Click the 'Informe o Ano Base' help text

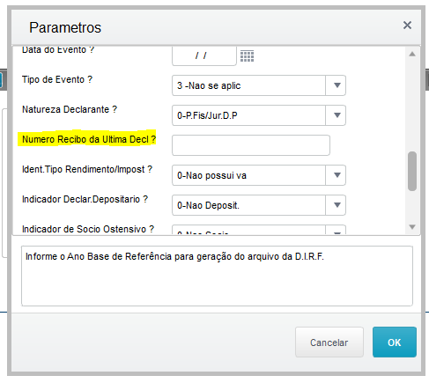click(174, 257)
